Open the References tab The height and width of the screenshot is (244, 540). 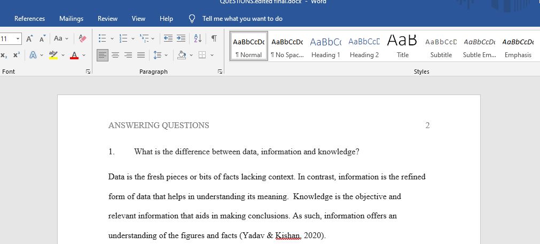29,19
